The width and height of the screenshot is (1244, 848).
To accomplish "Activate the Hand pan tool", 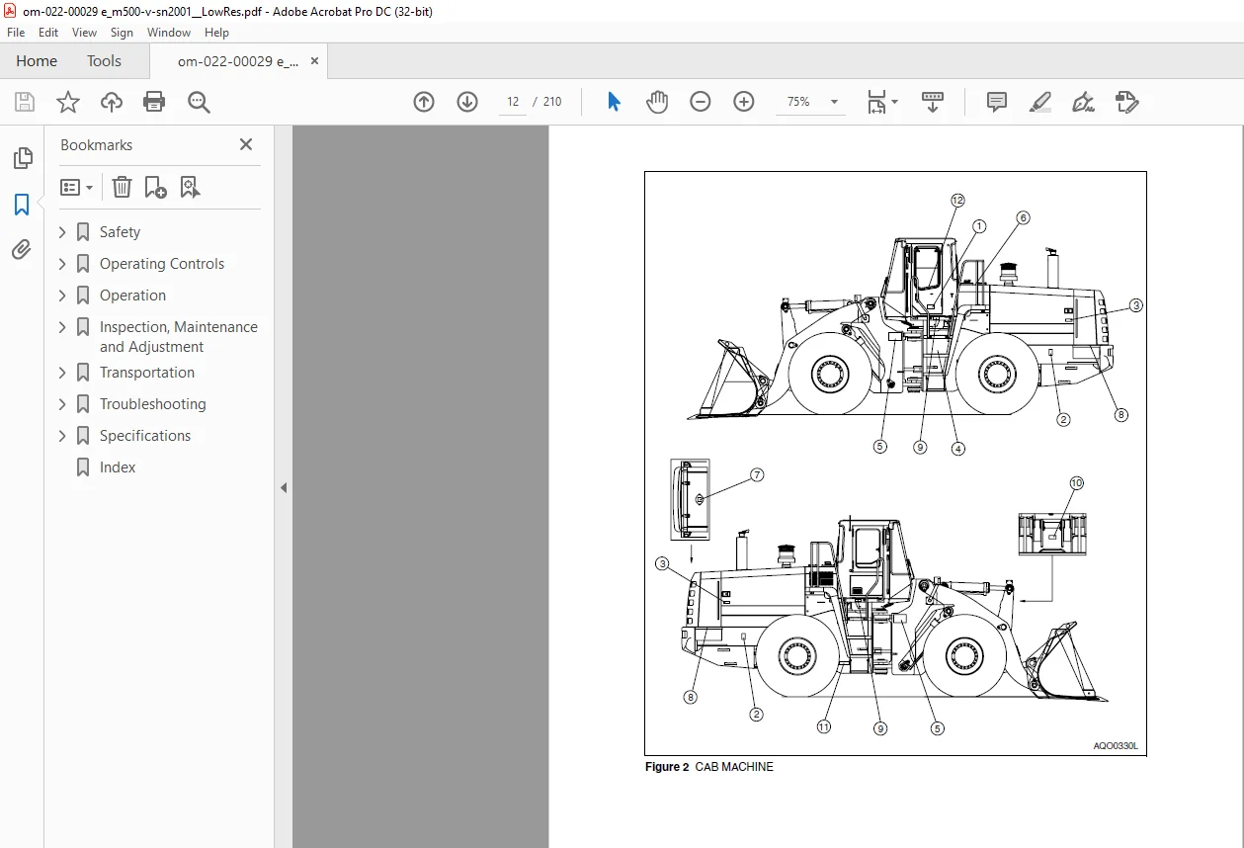I will click(x=657, y=102).
